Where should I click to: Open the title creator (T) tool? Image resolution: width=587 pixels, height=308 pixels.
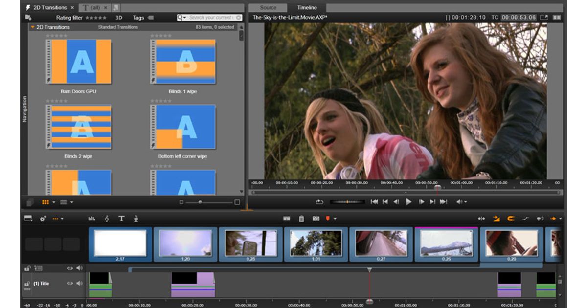tap(121, 219)
